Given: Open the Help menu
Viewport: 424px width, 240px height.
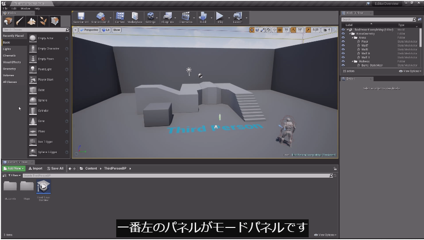Looking at the screenshot, I should (x=37, y=9).
